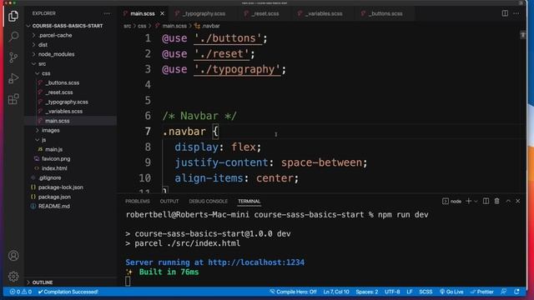Expand the Outline section

43,282
